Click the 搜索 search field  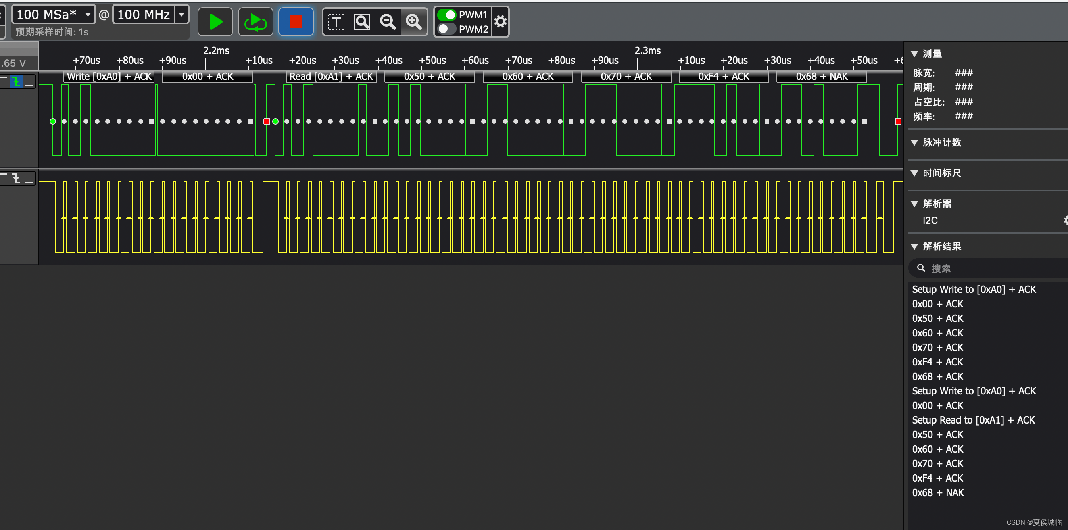(x=989, y=268)
